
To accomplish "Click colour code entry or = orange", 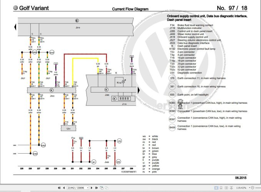I will click(x=151, y=169).
